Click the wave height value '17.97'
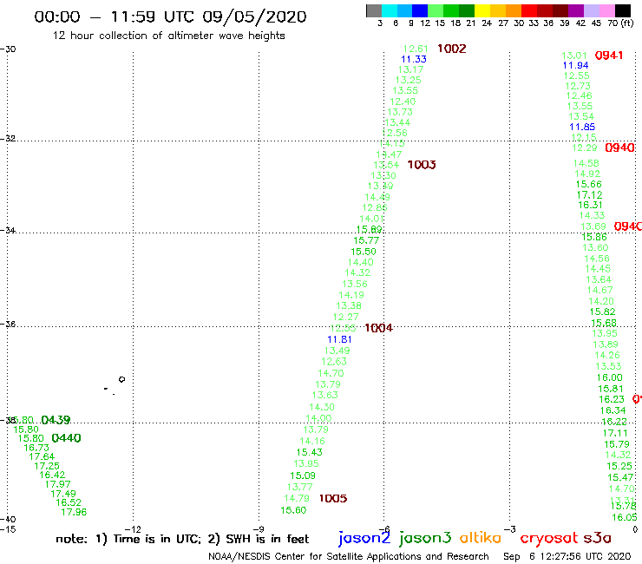Image resolution: width=642 pixels, height=564 pixels. [58, 484]
